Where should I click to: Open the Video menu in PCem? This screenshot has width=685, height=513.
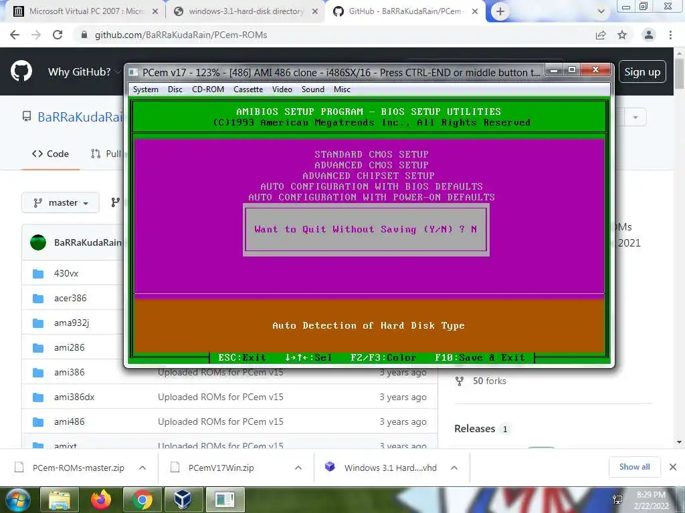(x=282, y=90)
